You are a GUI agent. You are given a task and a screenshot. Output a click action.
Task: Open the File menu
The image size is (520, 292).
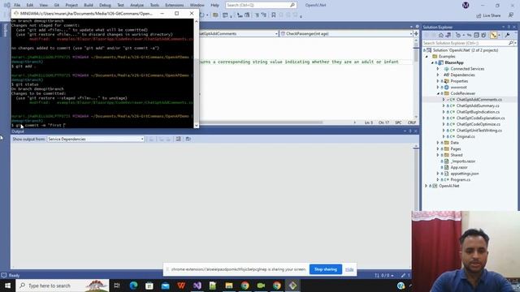(x=17, y=6)
